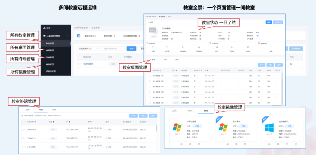Viewport: 316px width, 155px height.
Task: Click the 编辑 button in classroom panorama
Action: (x=269, y=23)
